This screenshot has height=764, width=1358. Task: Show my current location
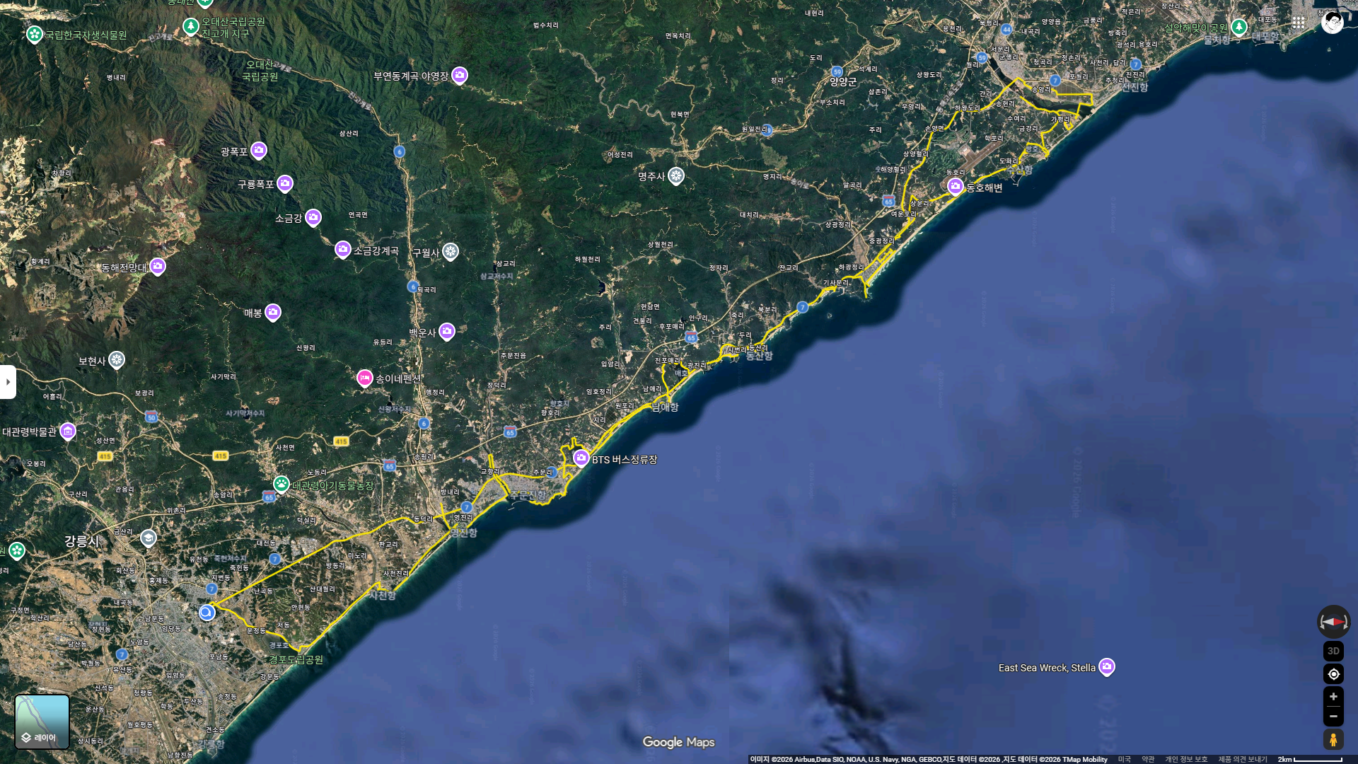click(x=1333, y=674)
